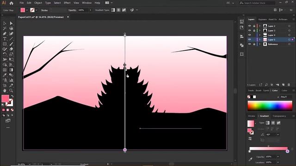Image resolution: width=296 pixels, height=166 pixels.
Task: Select the Selection tool arrow
Action: tap(5, 24)
